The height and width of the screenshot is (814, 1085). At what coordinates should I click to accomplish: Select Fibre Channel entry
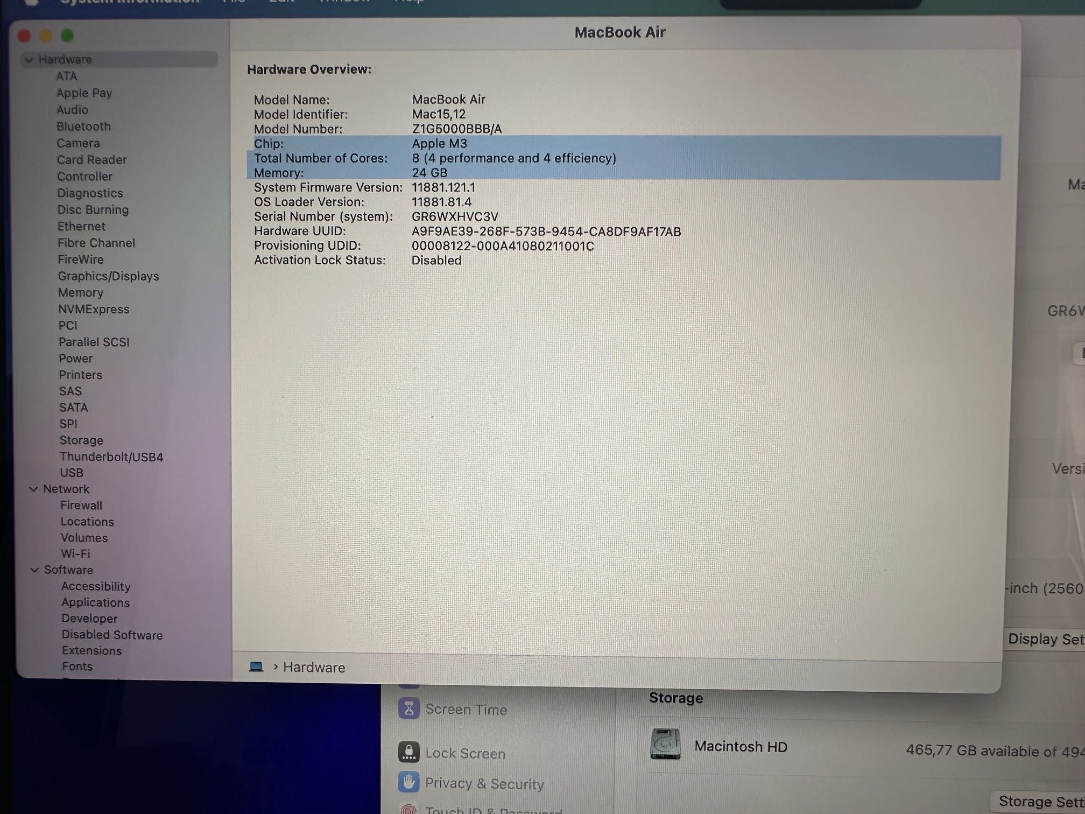pyautogui.click(x=96, y=243)
